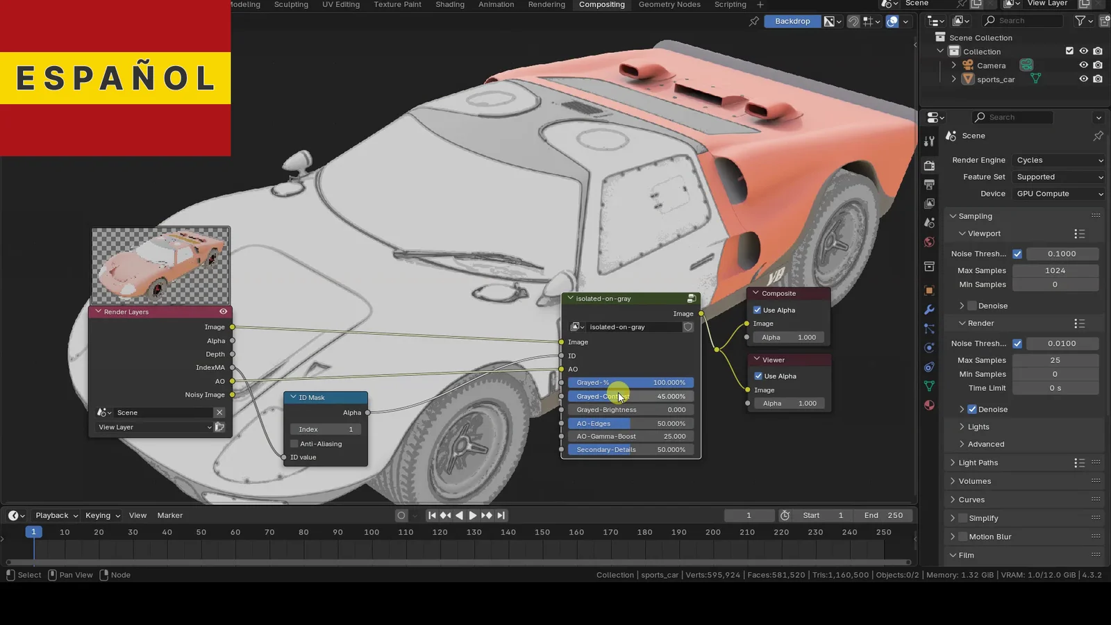1111x625 pixels.
Task: Expand the Camera item in the outliner
Action: pos(954,65)
